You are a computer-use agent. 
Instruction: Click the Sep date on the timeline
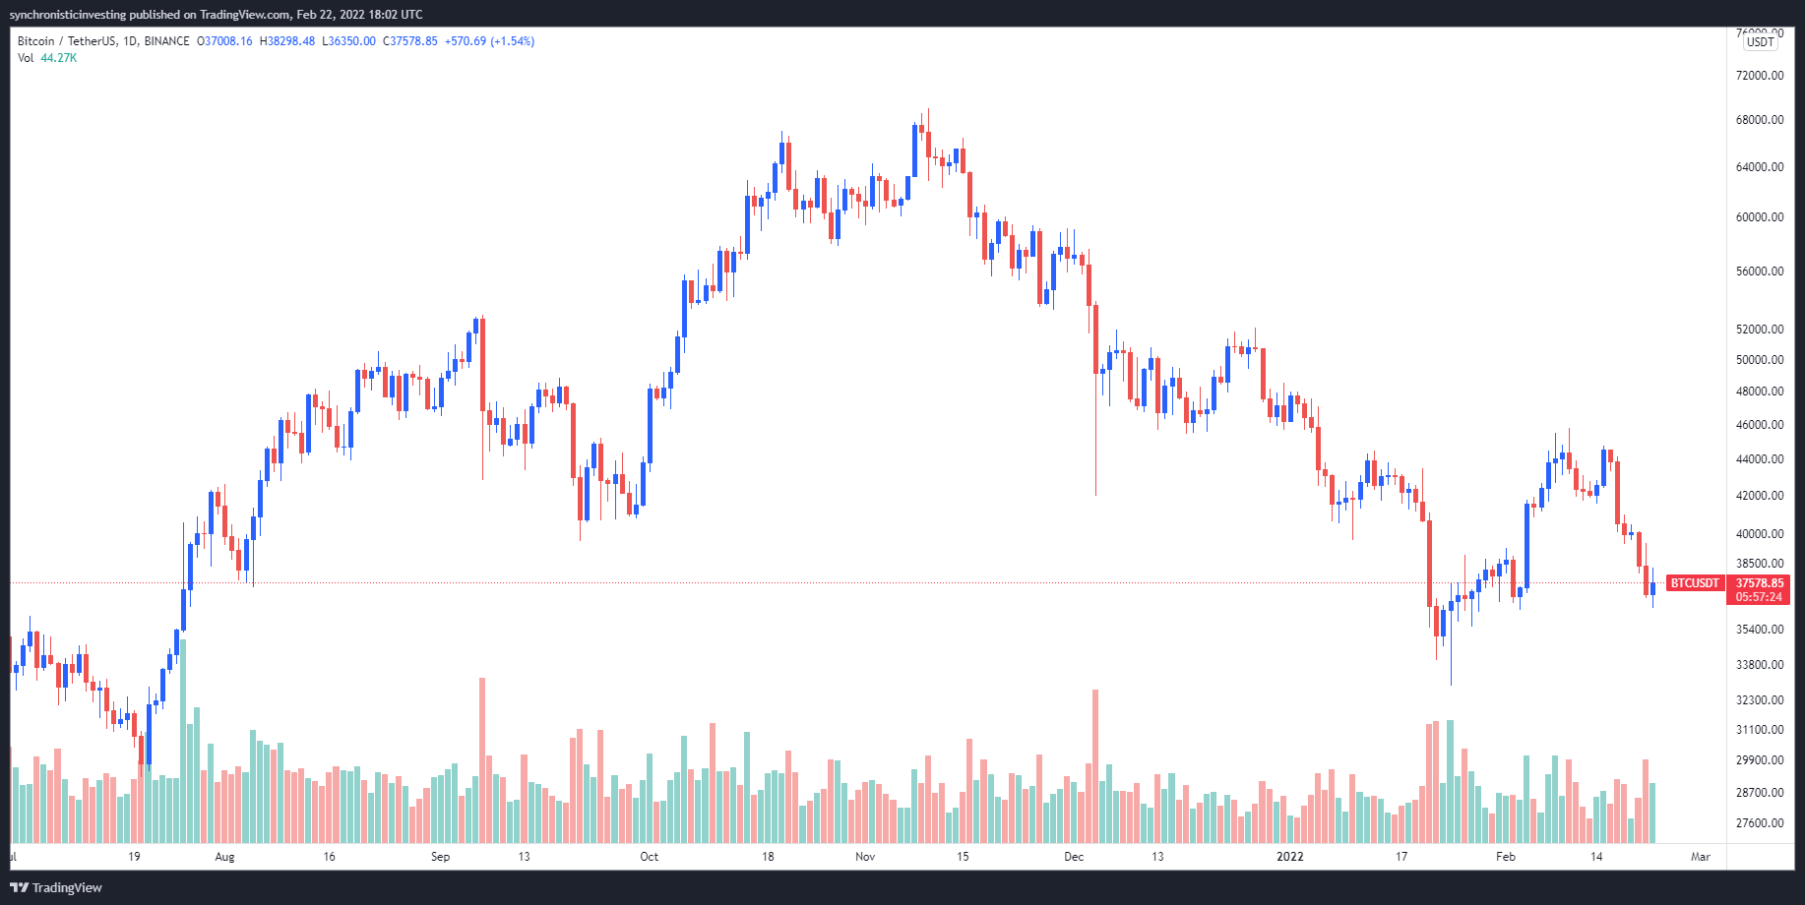click(440, 857)
